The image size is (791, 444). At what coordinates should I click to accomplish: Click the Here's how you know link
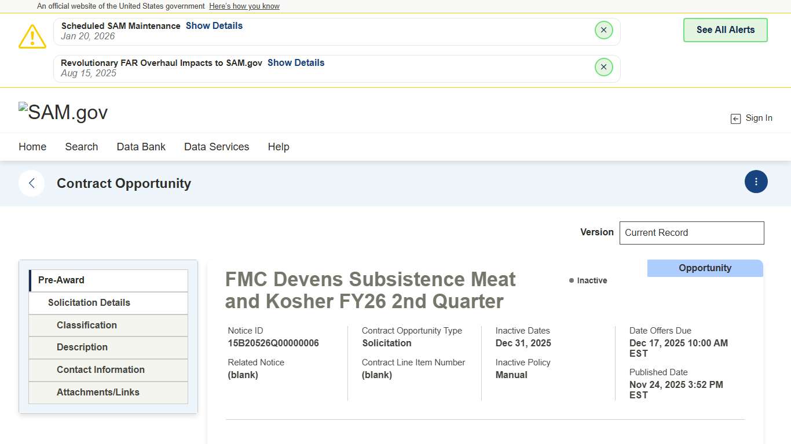point(244,6)
